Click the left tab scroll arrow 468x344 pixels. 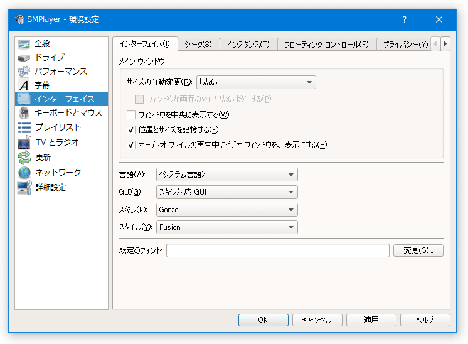coord(435,44)
